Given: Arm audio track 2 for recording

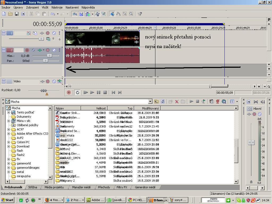Looking at the screenshot, I should coord(27,50).
